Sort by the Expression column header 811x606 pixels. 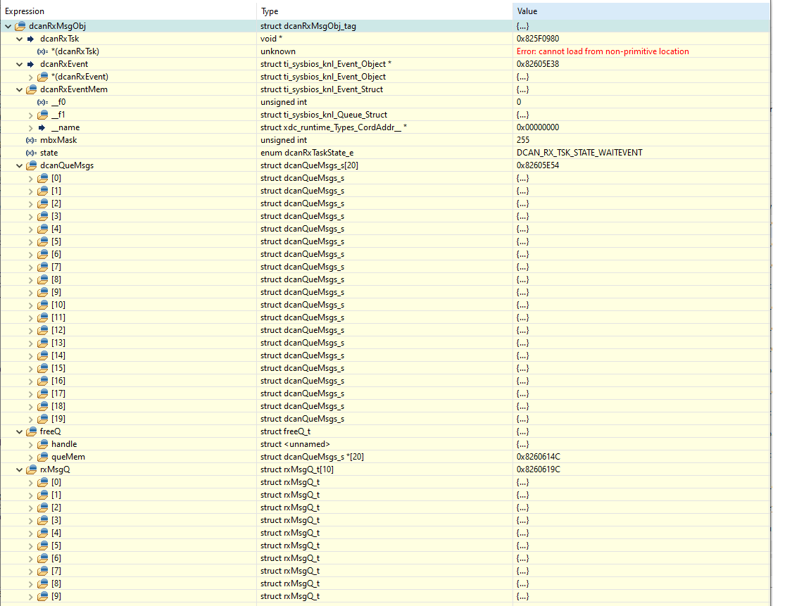pos(128,11)
